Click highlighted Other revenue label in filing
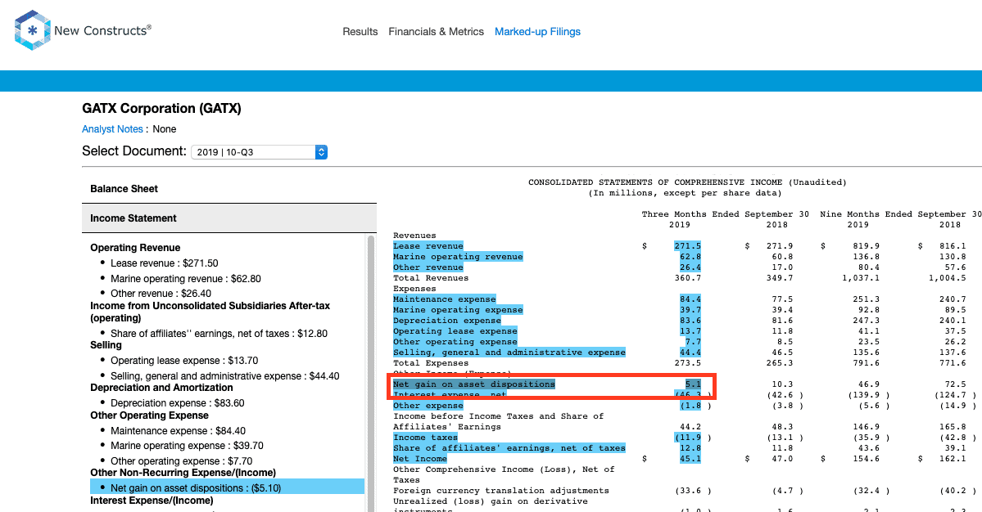This screenshot has width=982, height=512. [x=428, y=267]
